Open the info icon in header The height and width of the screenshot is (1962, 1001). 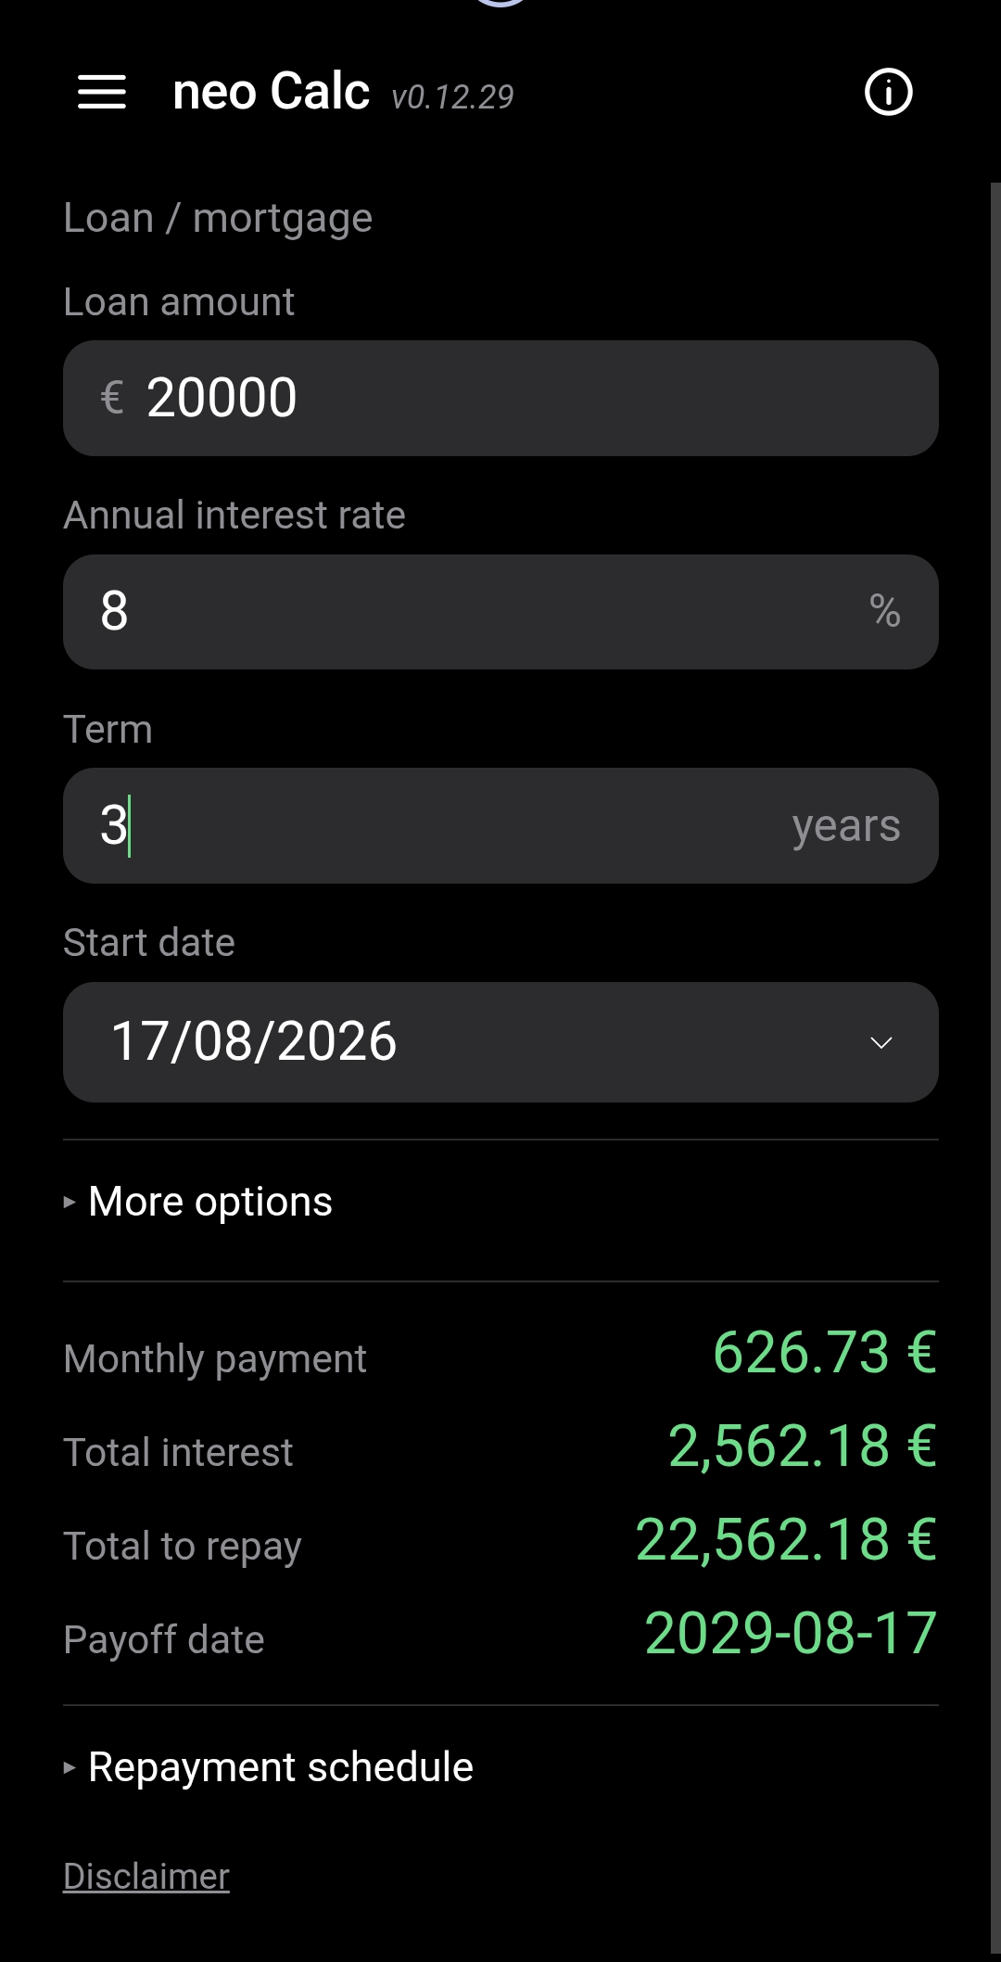(x=888, y=92)
